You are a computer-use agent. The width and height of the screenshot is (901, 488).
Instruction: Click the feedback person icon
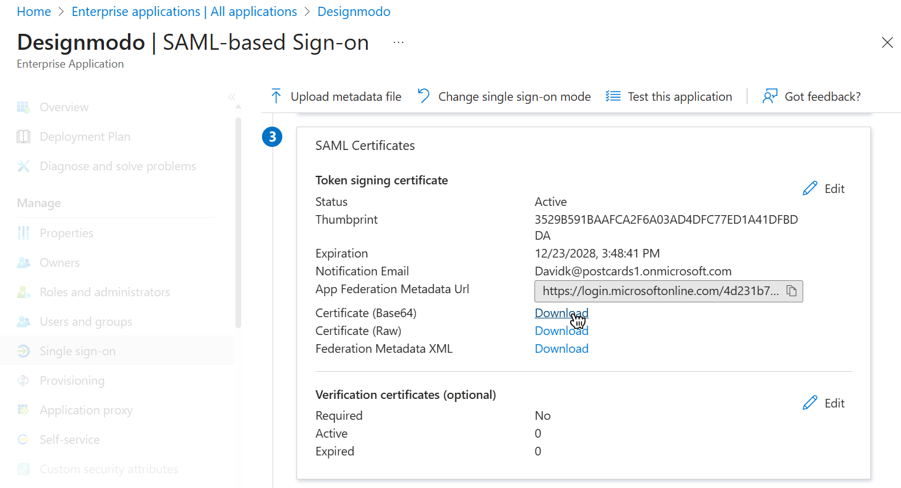[770, 96]
